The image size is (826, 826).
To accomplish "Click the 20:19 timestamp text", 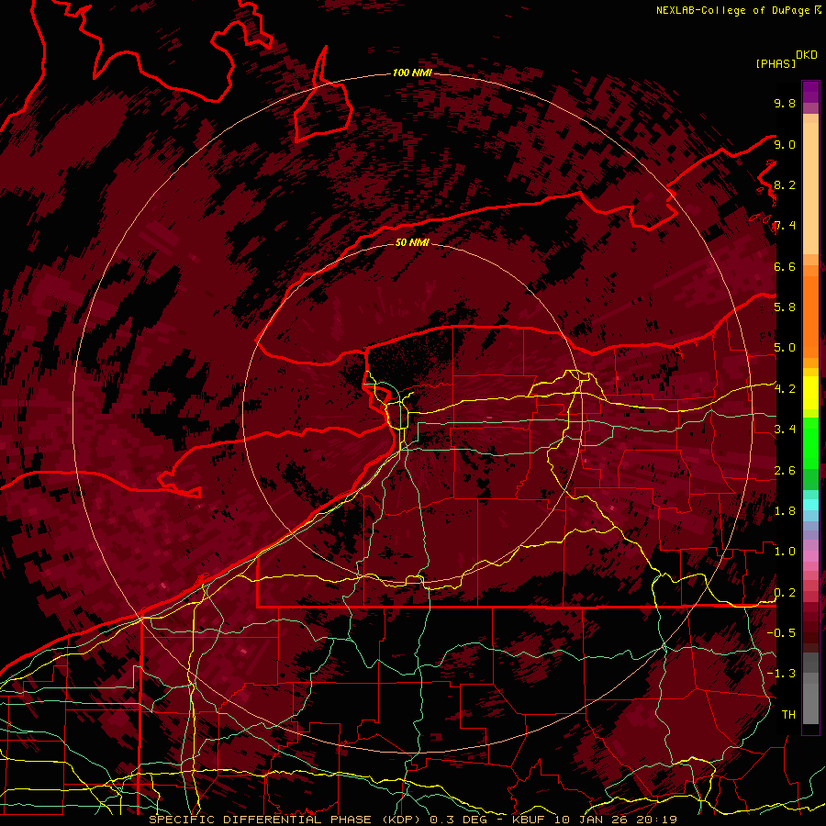I will 656,820.
